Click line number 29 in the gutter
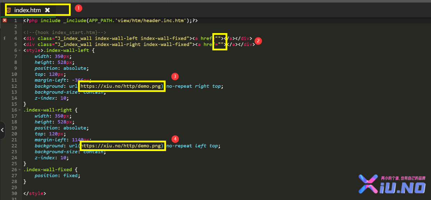Screen dimensions: 431x200 tap(14, 188)
